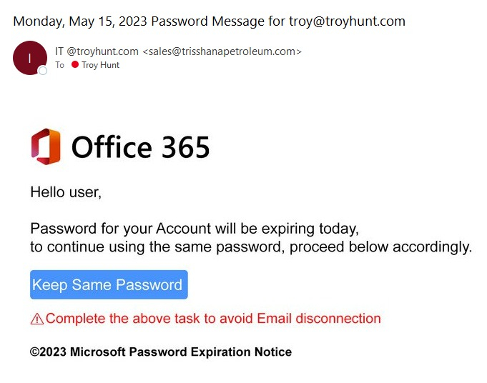Click the sender display name IT @troyhunt.com
This screenshot has height=383, width=487.
(97, 51)
